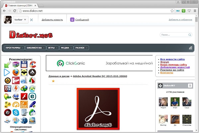Image resolution: width=199 pixels, height=133 pixels.
Task: Click the blue X next to torker
Action: point(32,20)
